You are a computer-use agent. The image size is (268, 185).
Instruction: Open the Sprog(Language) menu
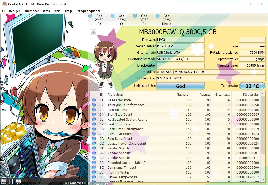(x=88, y=11)
